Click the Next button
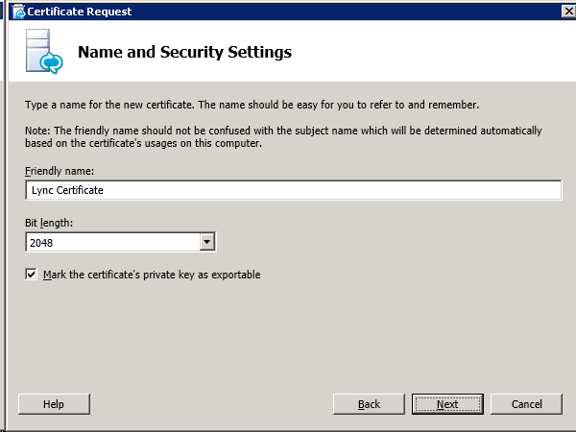This screenshot has width=576, height=432. pyautogui.click(x=447, y=404)
